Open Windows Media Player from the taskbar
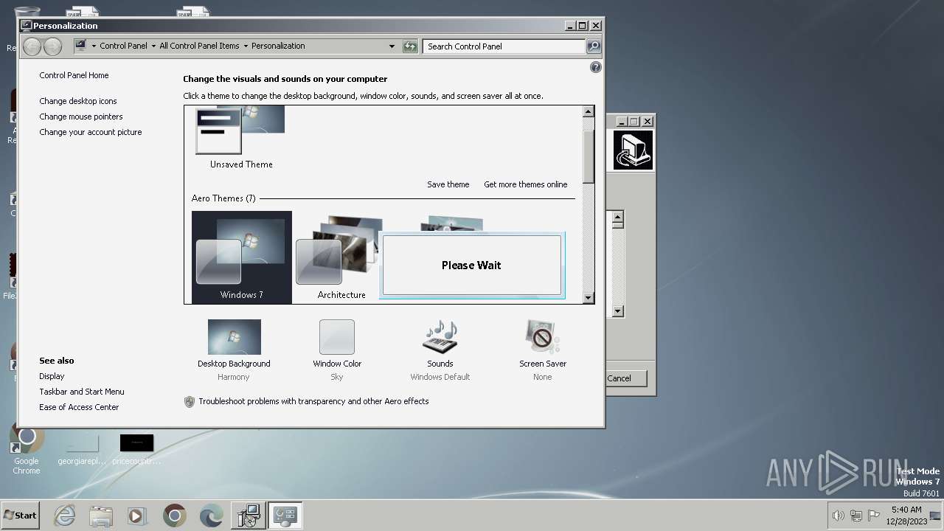This screenshot has width=944, height=531. click(x=137, y=516)
